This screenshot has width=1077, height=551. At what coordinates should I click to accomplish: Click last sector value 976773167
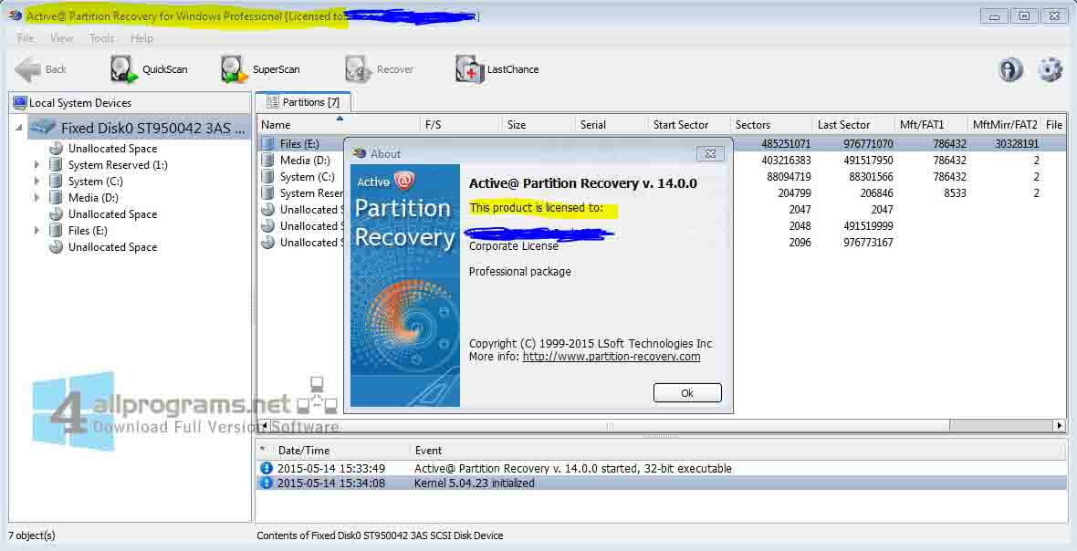(868, 243)
